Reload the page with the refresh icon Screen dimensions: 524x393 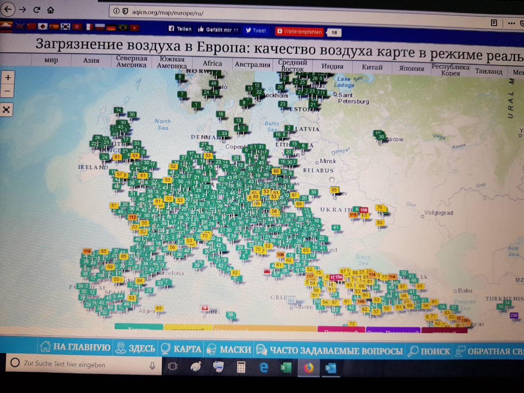pyautogui.click(x=37, y=9)
